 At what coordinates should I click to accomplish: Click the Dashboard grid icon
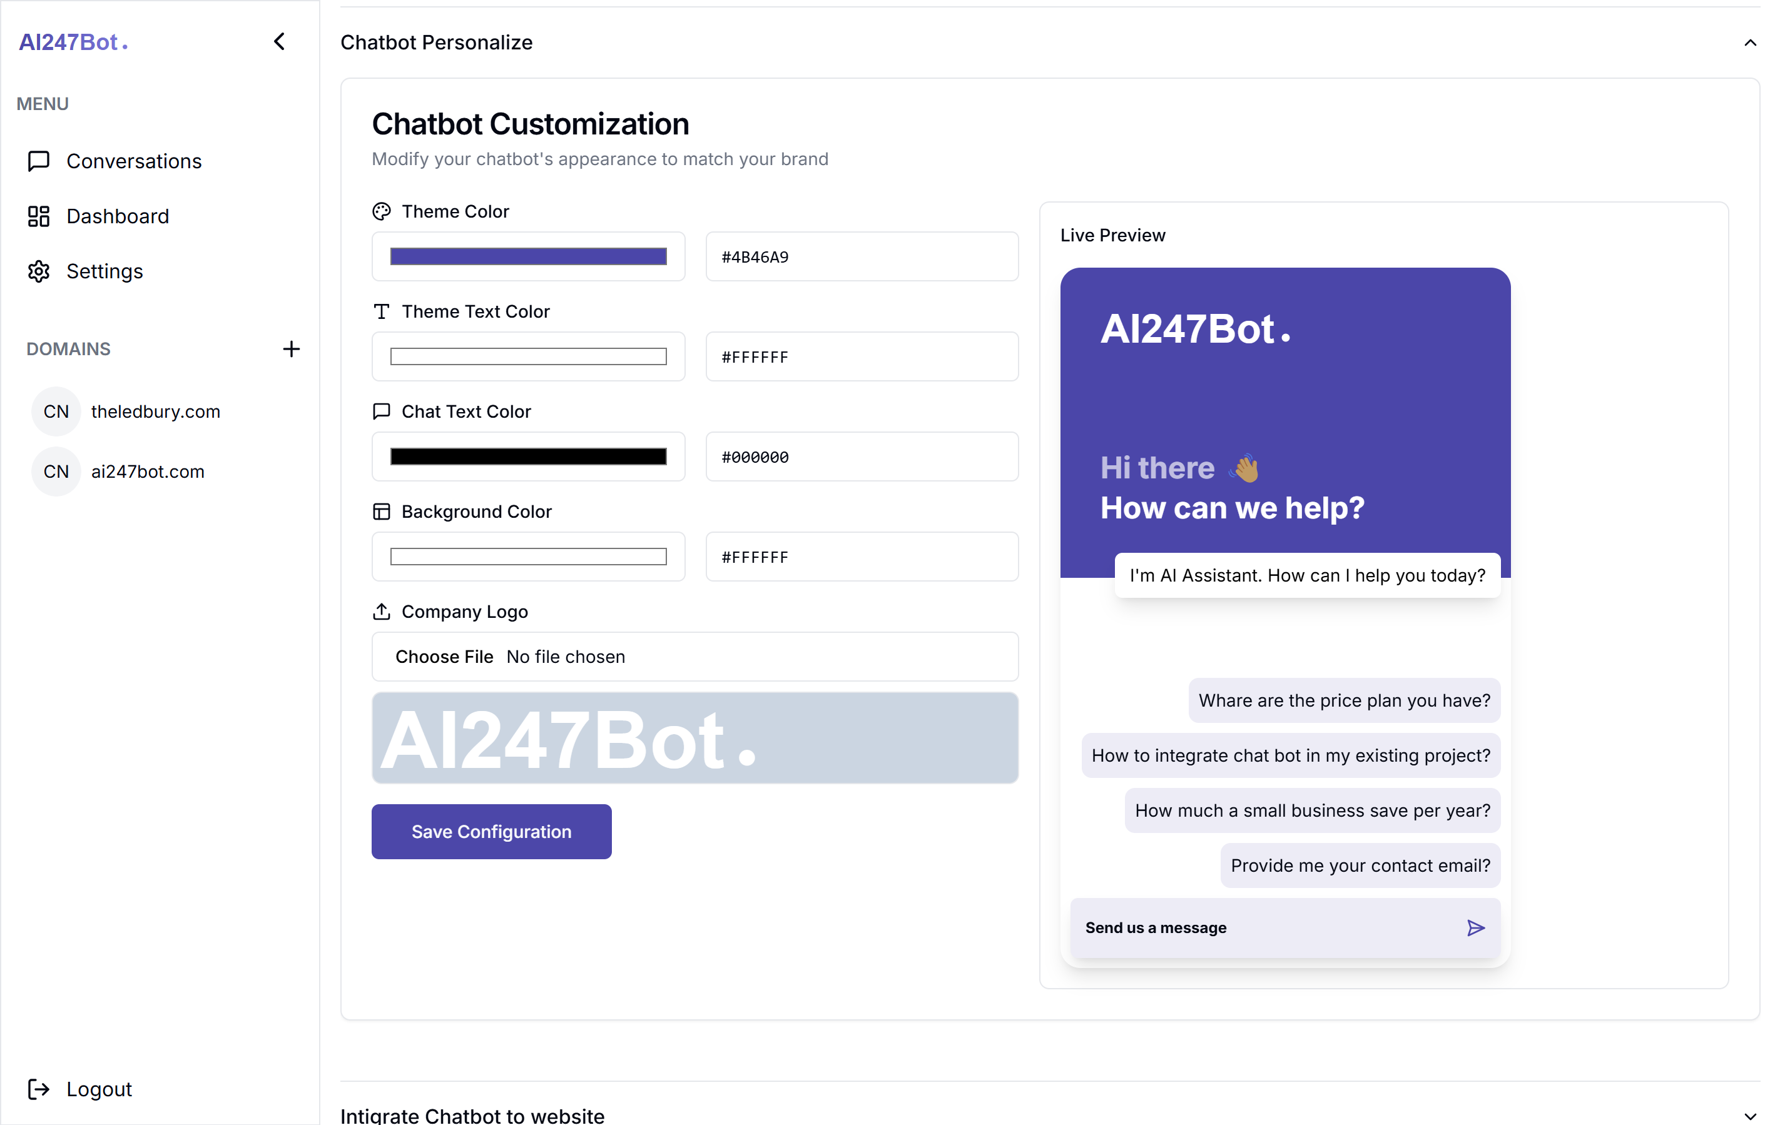[x=38, y=216]
